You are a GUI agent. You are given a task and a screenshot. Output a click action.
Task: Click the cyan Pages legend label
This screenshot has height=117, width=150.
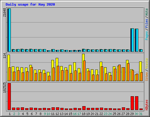click(x=146, y=36)
